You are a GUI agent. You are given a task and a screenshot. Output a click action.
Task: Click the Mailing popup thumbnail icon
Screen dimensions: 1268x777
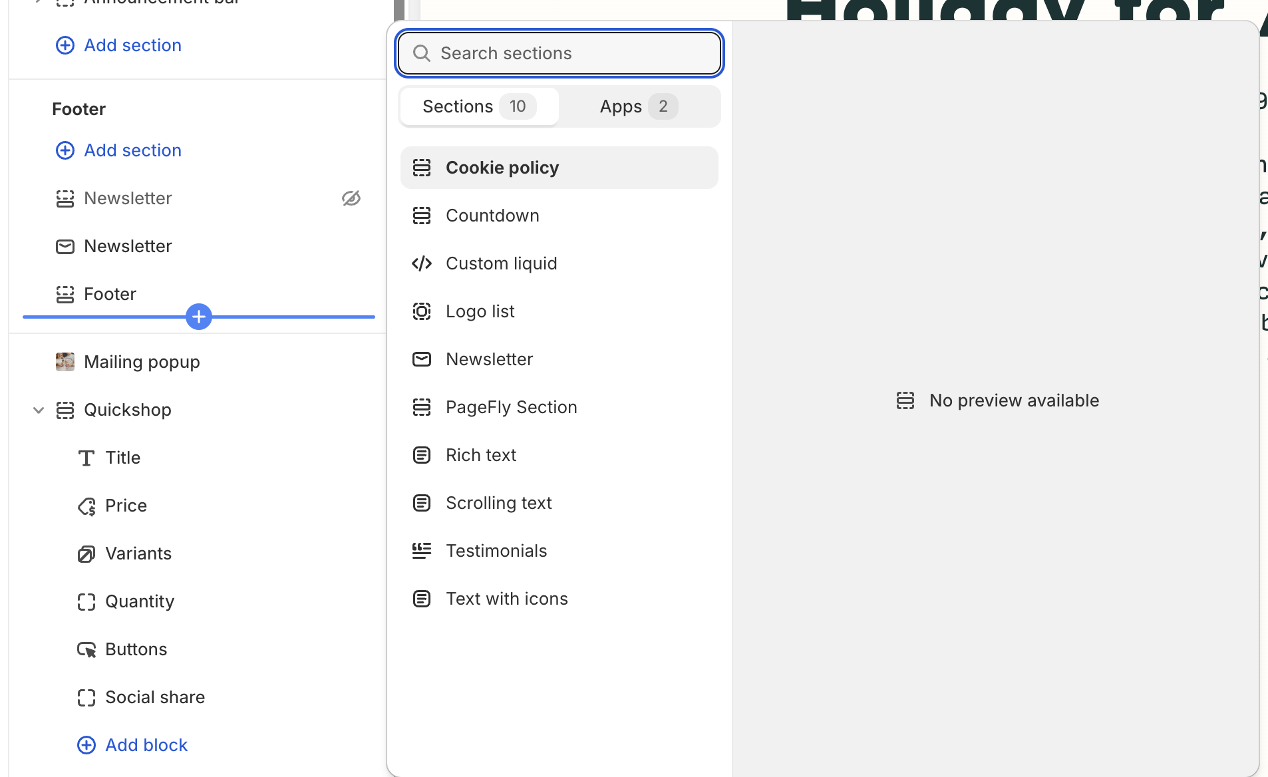point(65,362)
